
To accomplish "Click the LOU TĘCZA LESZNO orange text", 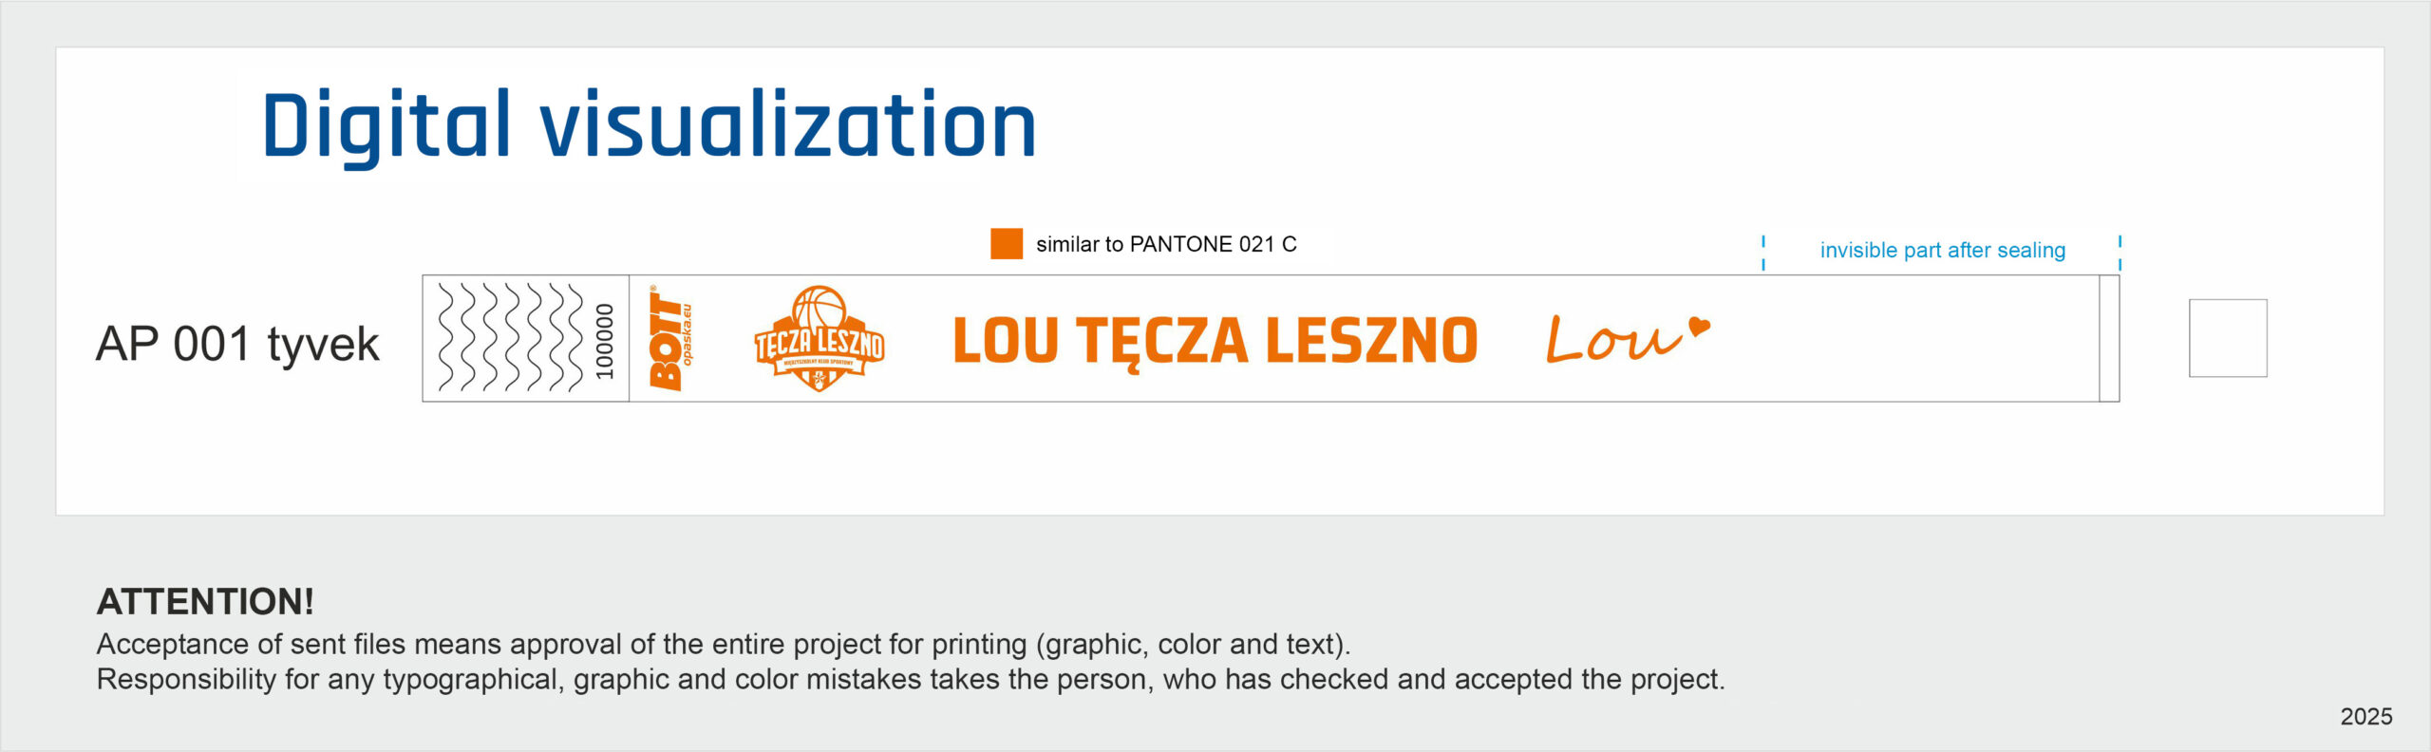I will point(1215,342).
